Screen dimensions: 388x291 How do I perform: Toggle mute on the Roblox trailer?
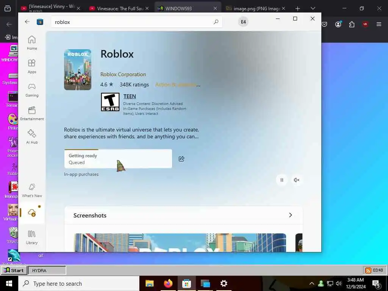(296, 180)
